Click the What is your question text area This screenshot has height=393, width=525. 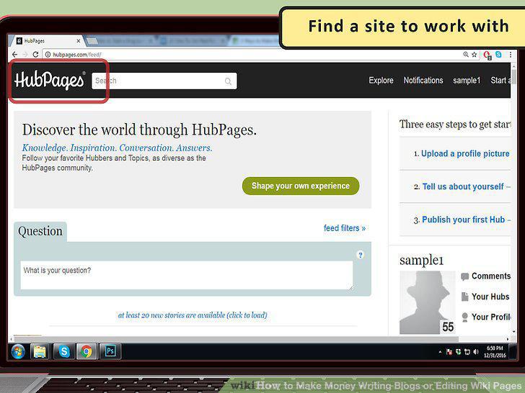coord(187,276)
